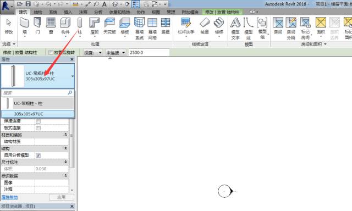
Task: Toggle the 放置后旋转 (Rotate after placement) checkbox
Action: coord(51,52)
